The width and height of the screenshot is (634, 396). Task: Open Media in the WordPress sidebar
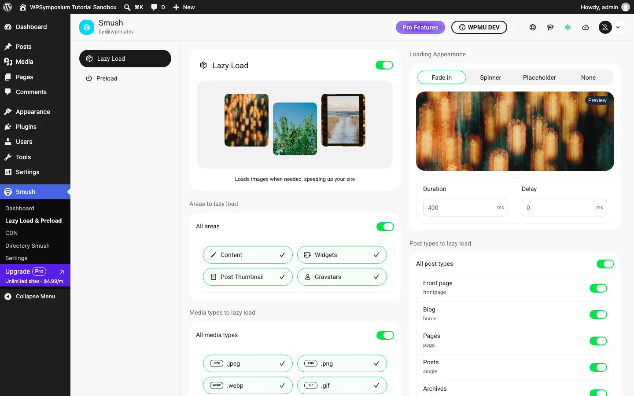coord(35,62)
